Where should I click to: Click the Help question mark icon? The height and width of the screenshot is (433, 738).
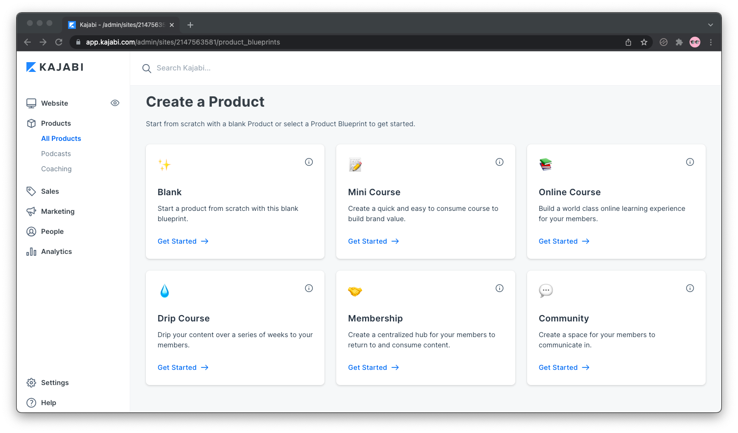[x=31, y=403]
